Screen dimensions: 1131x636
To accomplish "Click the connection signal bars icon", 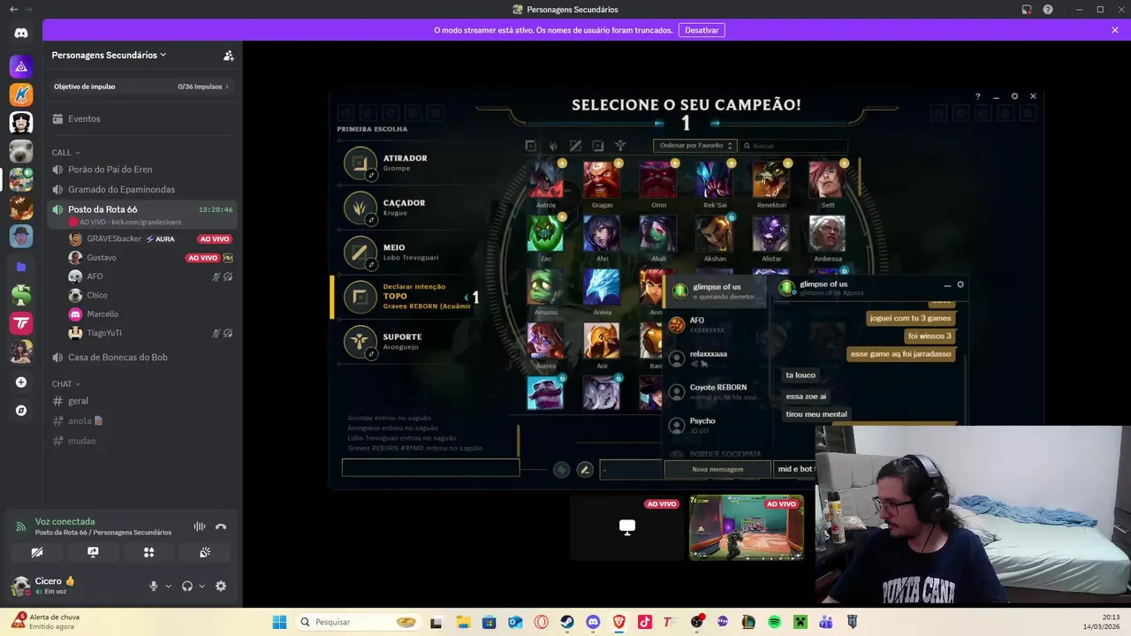I will coord(21,527).
